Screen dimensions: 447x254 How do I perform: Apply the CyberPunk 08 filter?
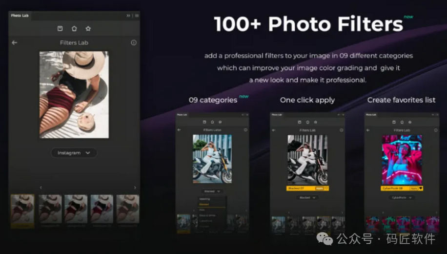414,189
